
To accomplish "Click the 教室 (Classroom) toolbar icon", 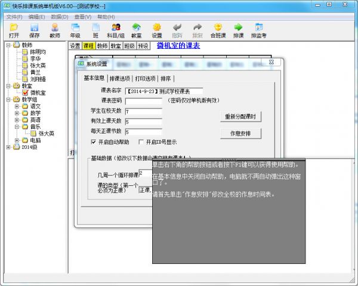I will (x=137, y=30).
